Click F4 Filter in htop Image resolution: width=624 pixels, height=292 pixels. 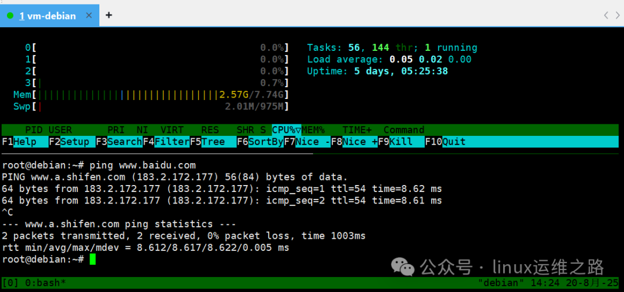pos(166,142)
